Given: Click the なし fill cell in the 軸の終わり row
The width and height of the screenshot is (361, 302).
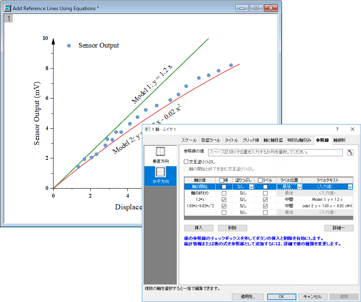Looking at the screenshot, I should coord(243,193).
